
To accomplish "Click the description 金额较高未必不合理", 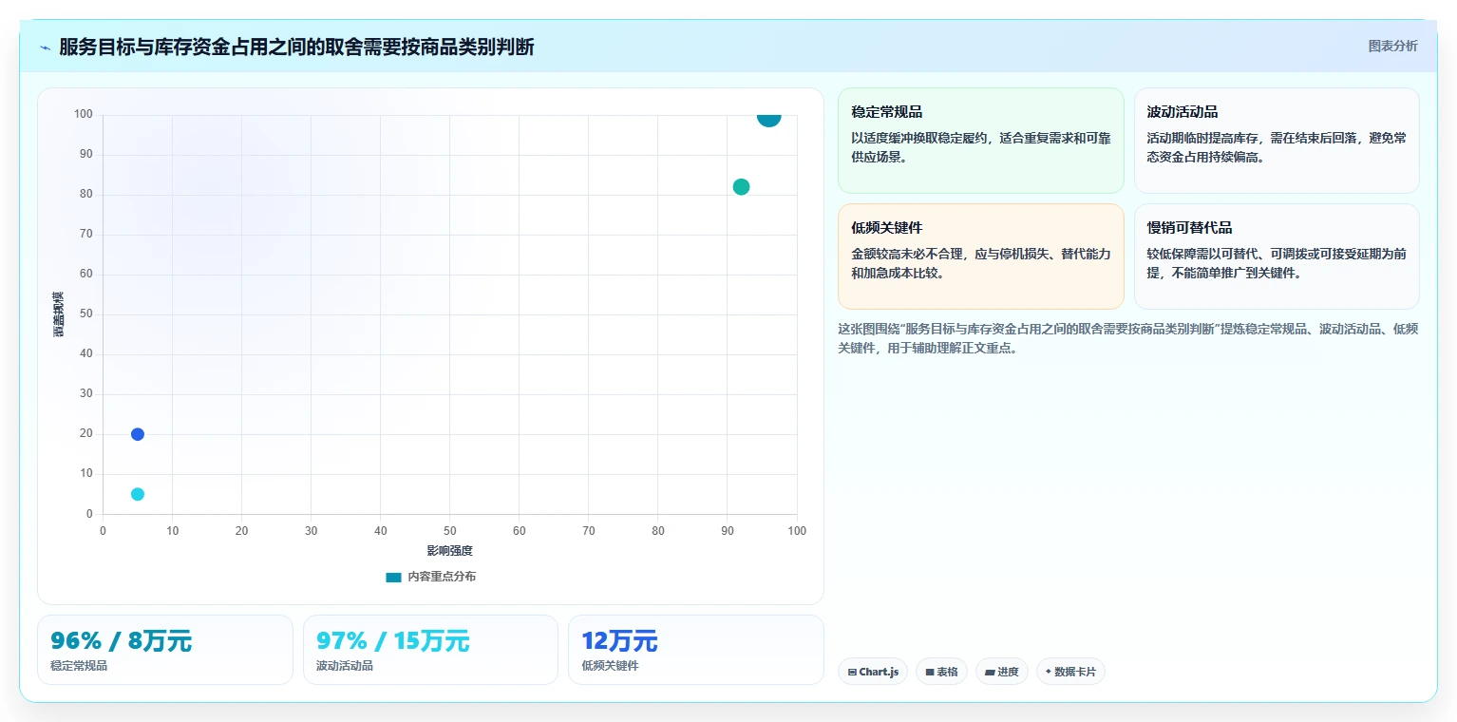I will (x=980, y=263).
